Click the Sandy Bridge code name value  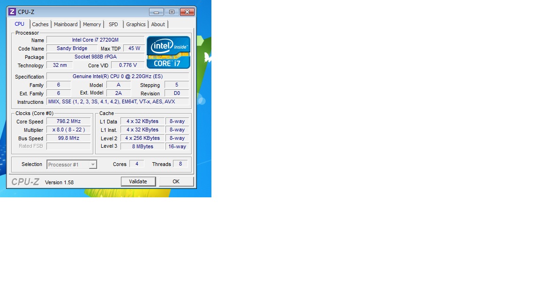tap(72, 49)
